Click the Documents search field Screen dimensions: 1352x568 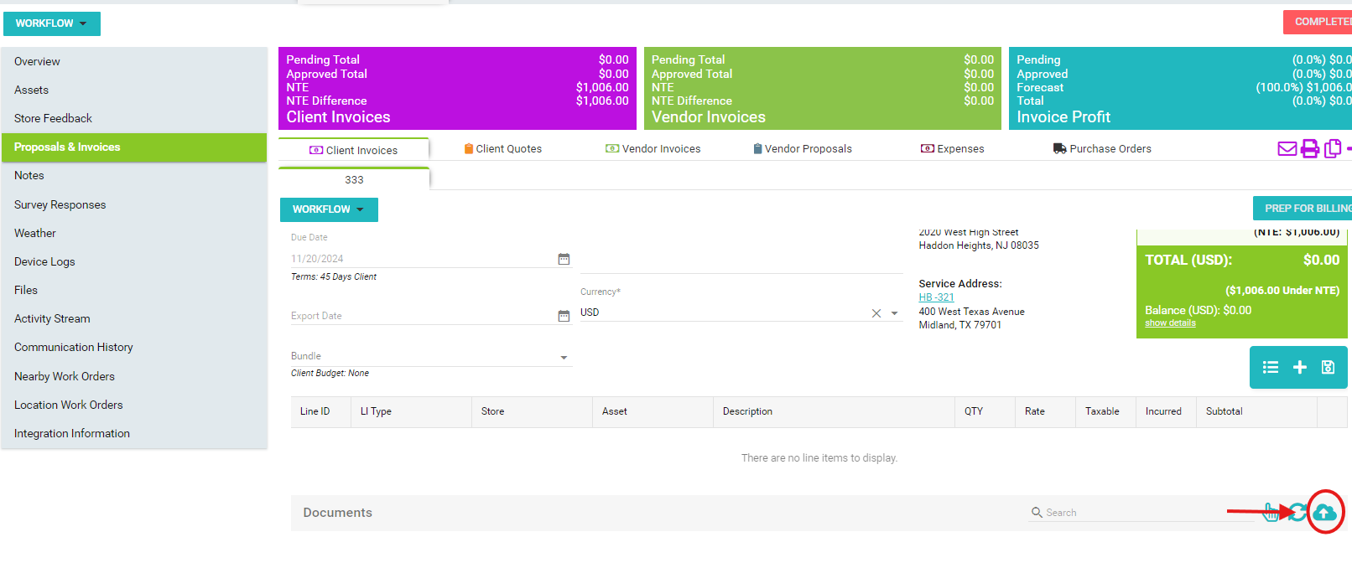coord(1141,513)
